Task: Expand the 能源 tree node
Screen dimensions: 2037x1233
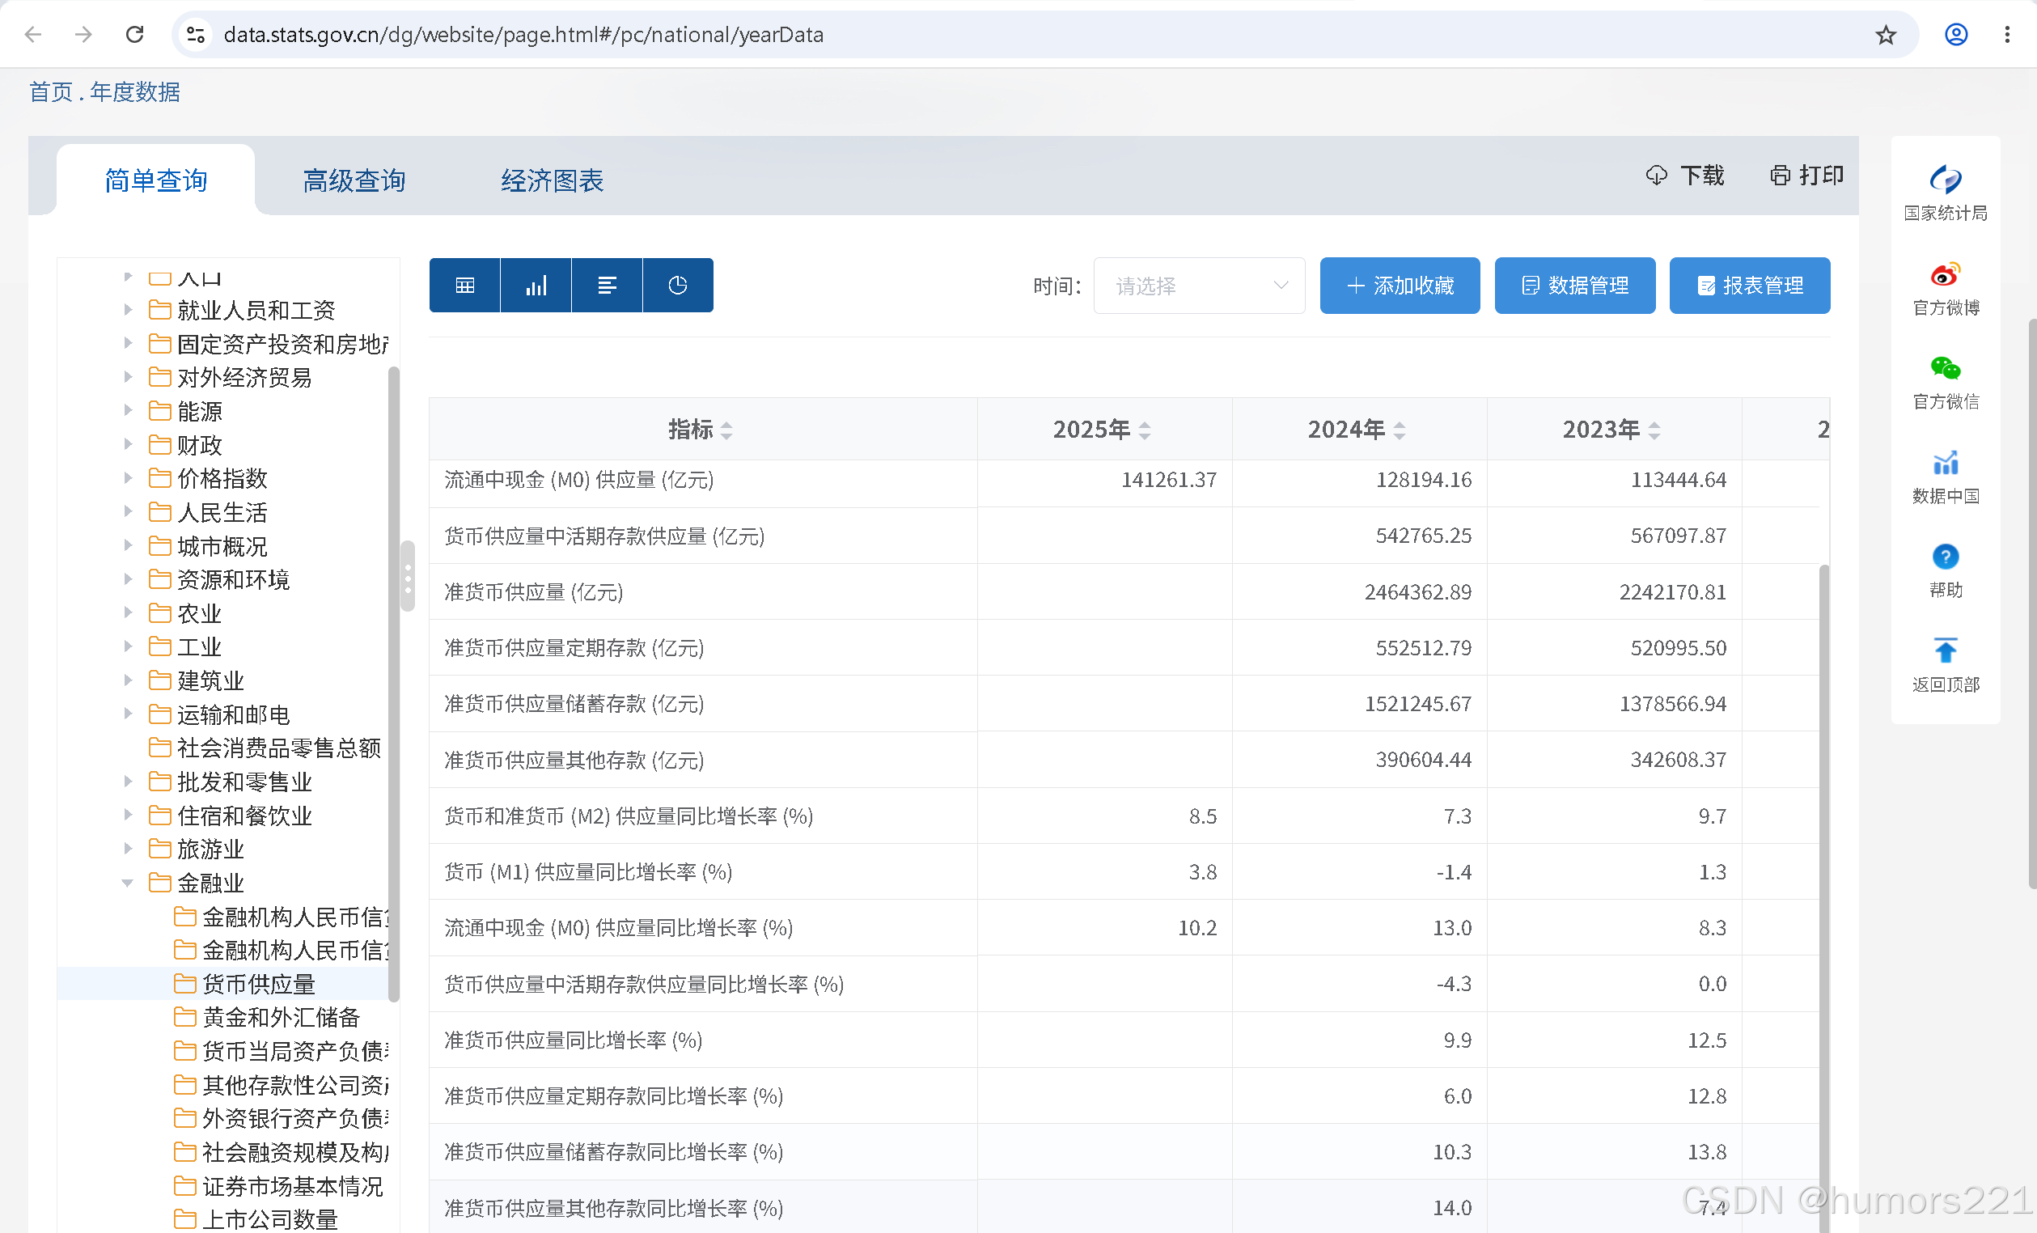Action: tap(128, 411)
